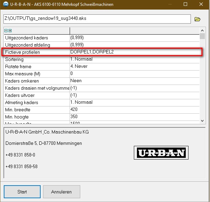Click the Annuleren button

point(61,192)
